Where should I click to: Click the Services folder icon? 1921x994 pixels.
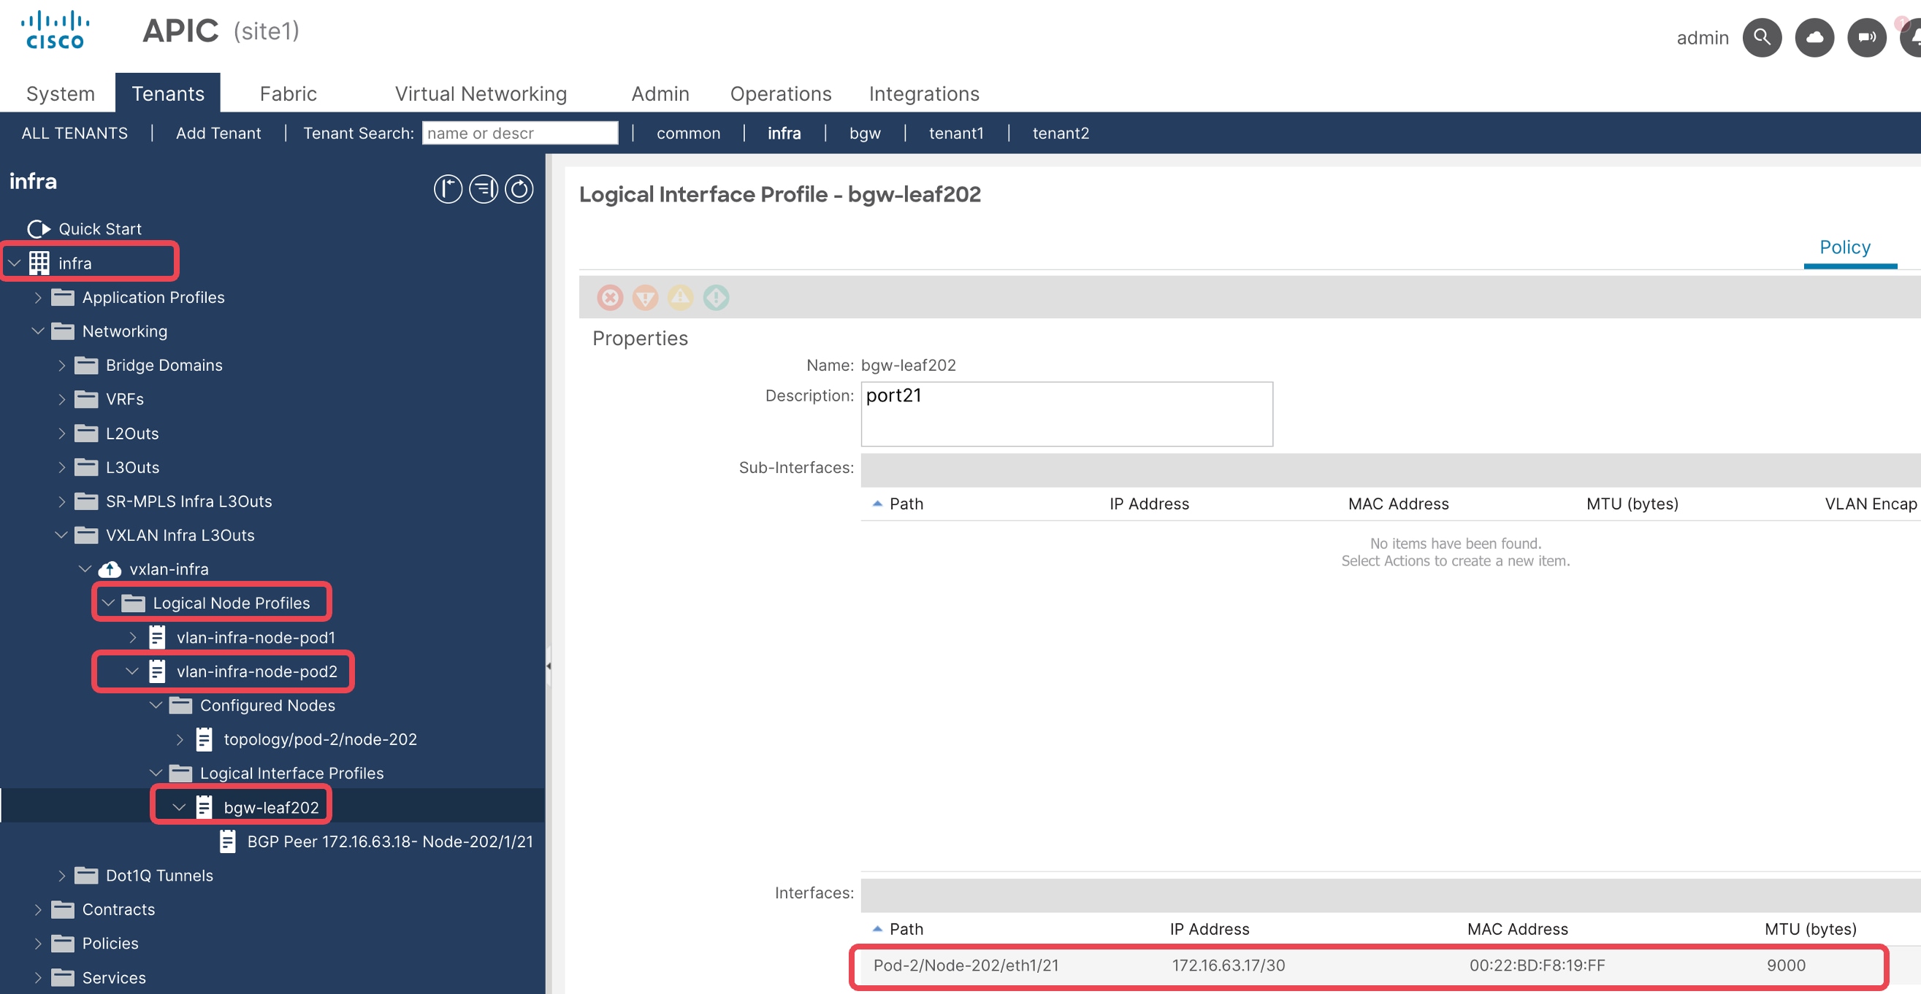63,977
